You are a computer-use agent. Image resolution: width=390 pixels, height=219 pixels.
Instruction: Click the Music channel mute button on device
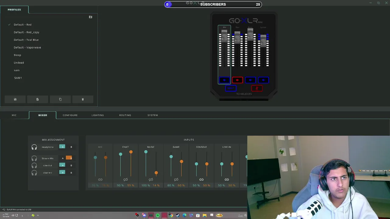250,80
